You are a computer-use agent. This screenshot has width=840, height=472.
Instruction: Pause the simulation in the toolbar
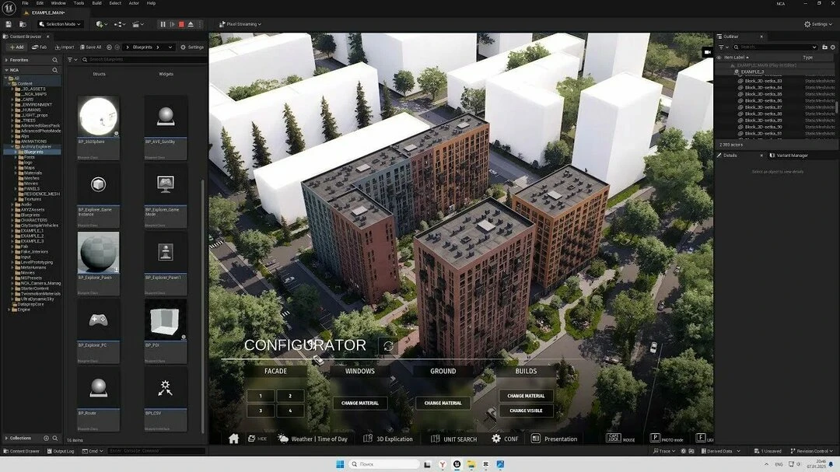(x=163, y=24)
